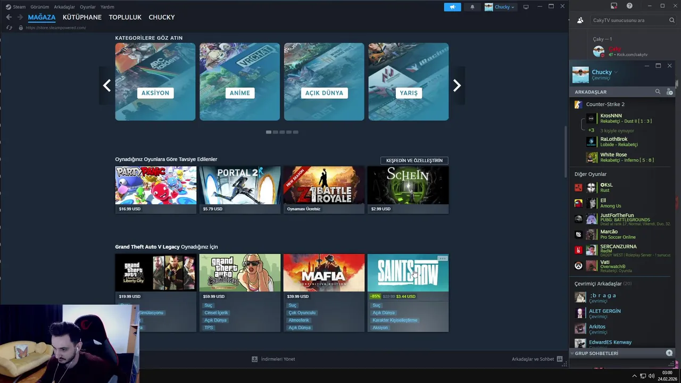Open the Portal 2 game thumbnail
Image resolution: width=681 pixels, height=383 pixels.
(x=240, y=185)
